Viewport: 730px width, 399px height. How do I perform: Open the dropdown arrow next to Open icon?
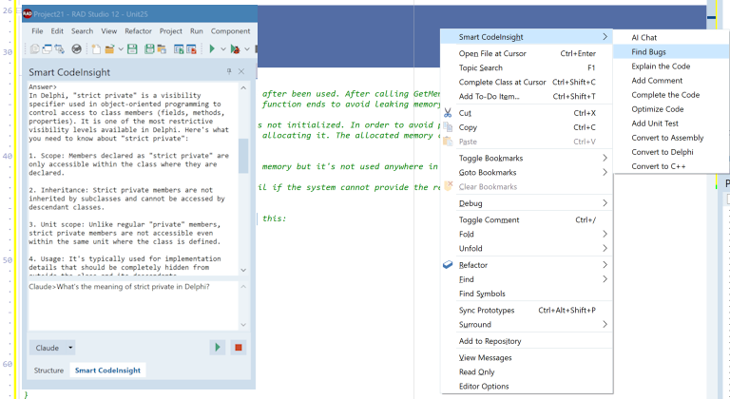click(121, 48)
